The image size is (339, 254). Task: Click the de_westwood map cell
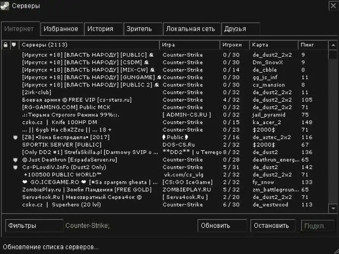(x=270, y=205)
